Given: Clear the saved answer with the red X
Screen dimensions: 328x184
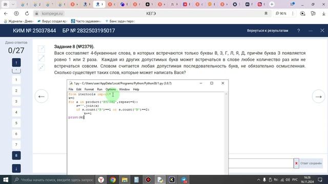Looking at the screenshot, I should [x=296, y=164].
